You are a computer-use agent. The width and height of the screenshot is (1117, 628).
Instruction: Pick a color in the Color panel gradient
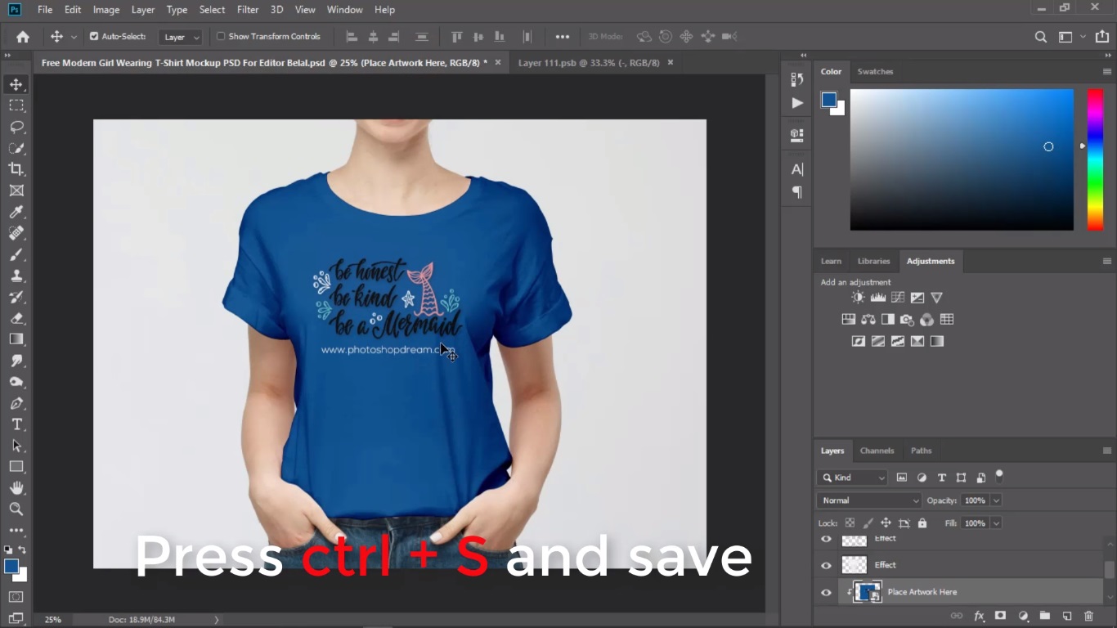[x=962, y=159]
